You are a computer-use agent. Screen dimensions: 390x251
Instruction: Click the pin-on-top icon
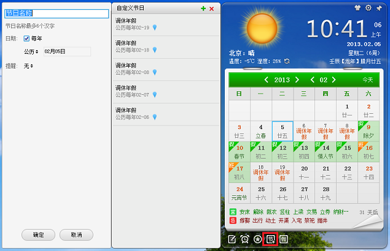pyautogui.click(x=379, y=8)
